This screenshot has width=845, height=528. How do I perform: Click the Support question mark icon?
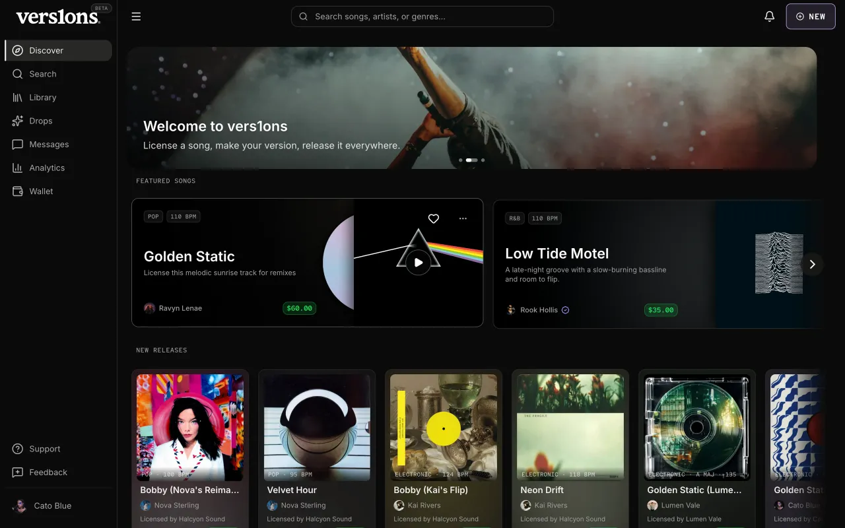click(x=18, y=449)
